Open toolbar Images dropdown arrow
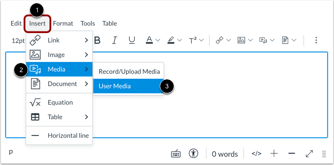The width and height of the screenshot is (334, 165). [250, 40]
